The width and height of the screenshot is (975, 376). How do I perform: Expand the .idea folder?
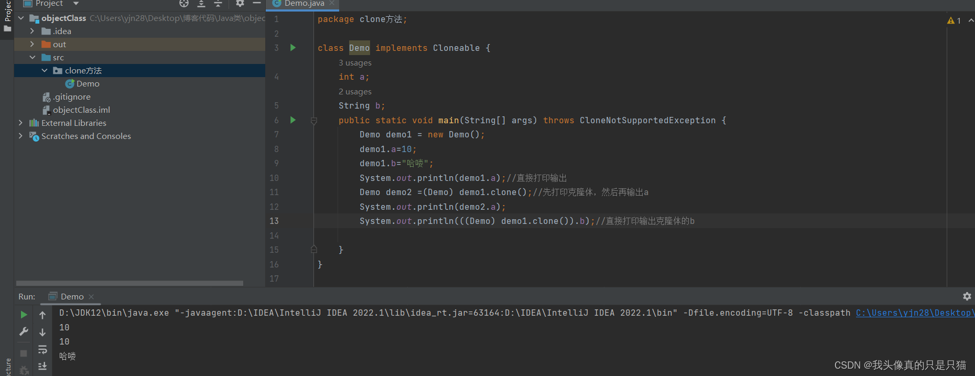[32, 31]
